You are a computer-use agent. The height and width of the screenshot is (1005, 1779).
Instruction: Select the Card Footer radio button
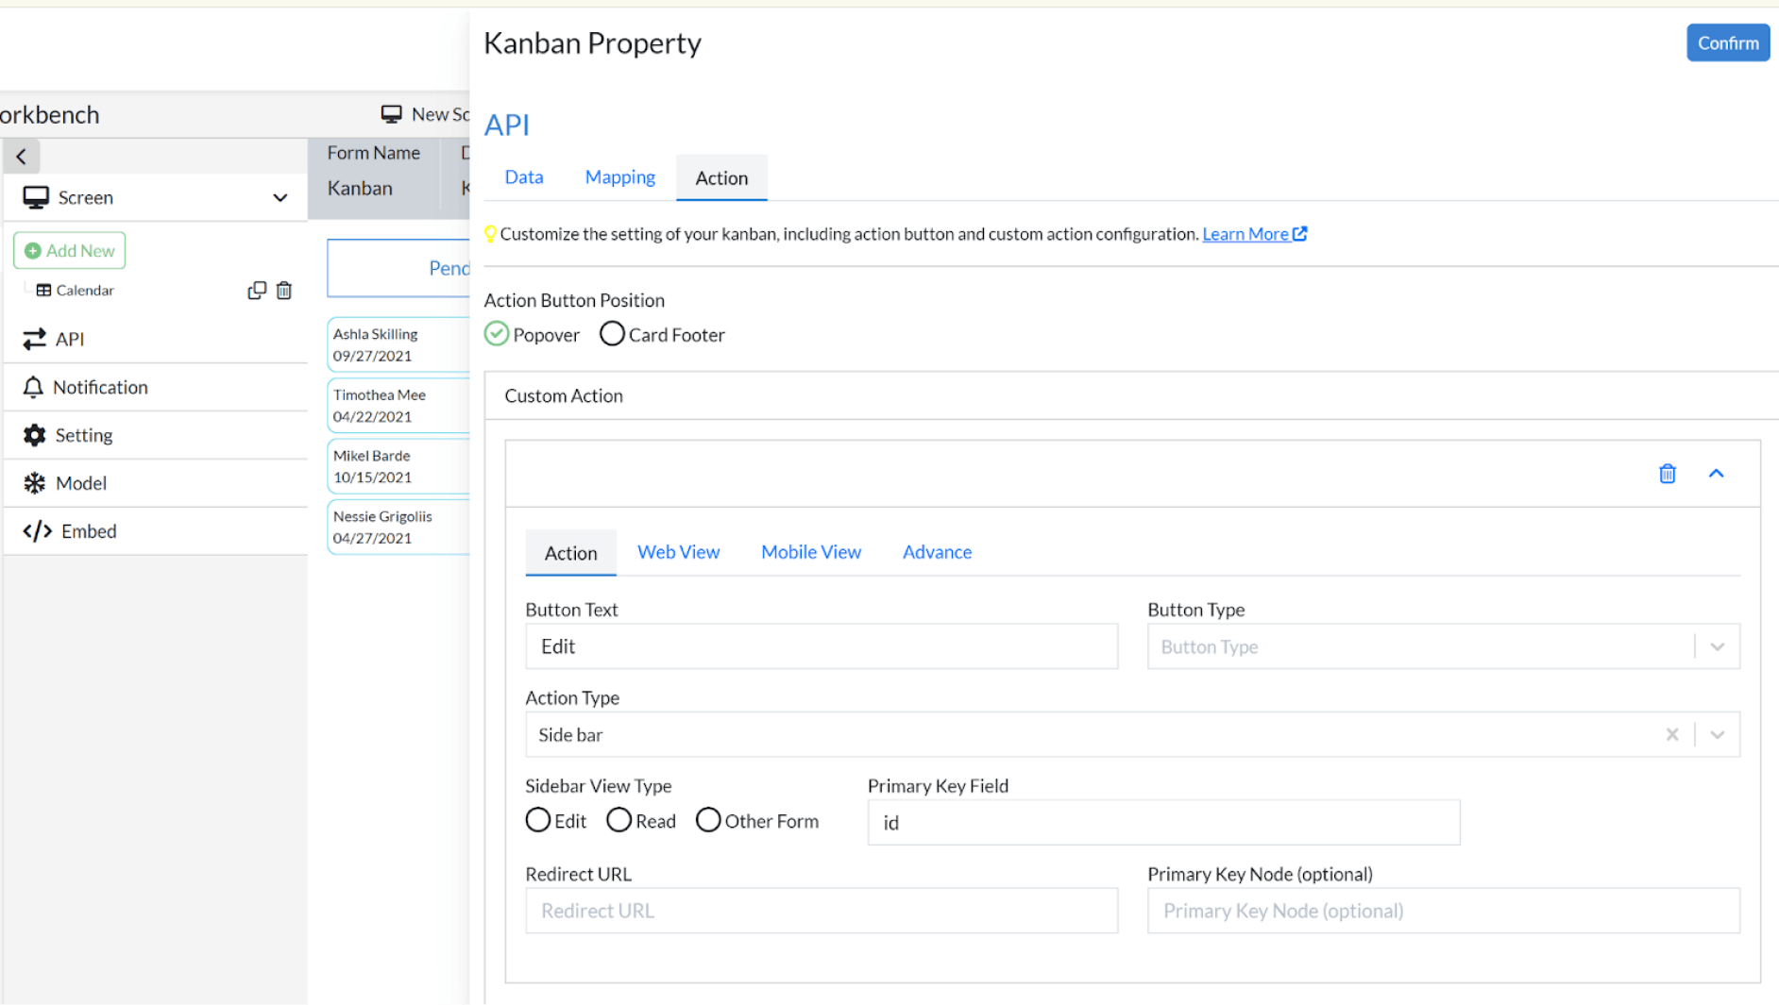[612, 334]
